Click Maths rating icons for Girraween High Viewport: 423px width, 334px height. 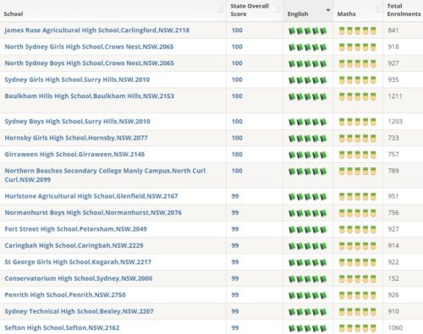pos(358,155)
